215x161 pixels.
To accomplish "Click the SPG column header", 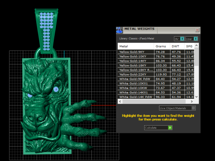I will (189, 47).
